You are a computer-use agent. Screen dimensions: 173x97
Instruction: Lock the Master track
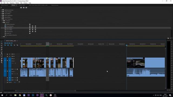click(7, 82)
